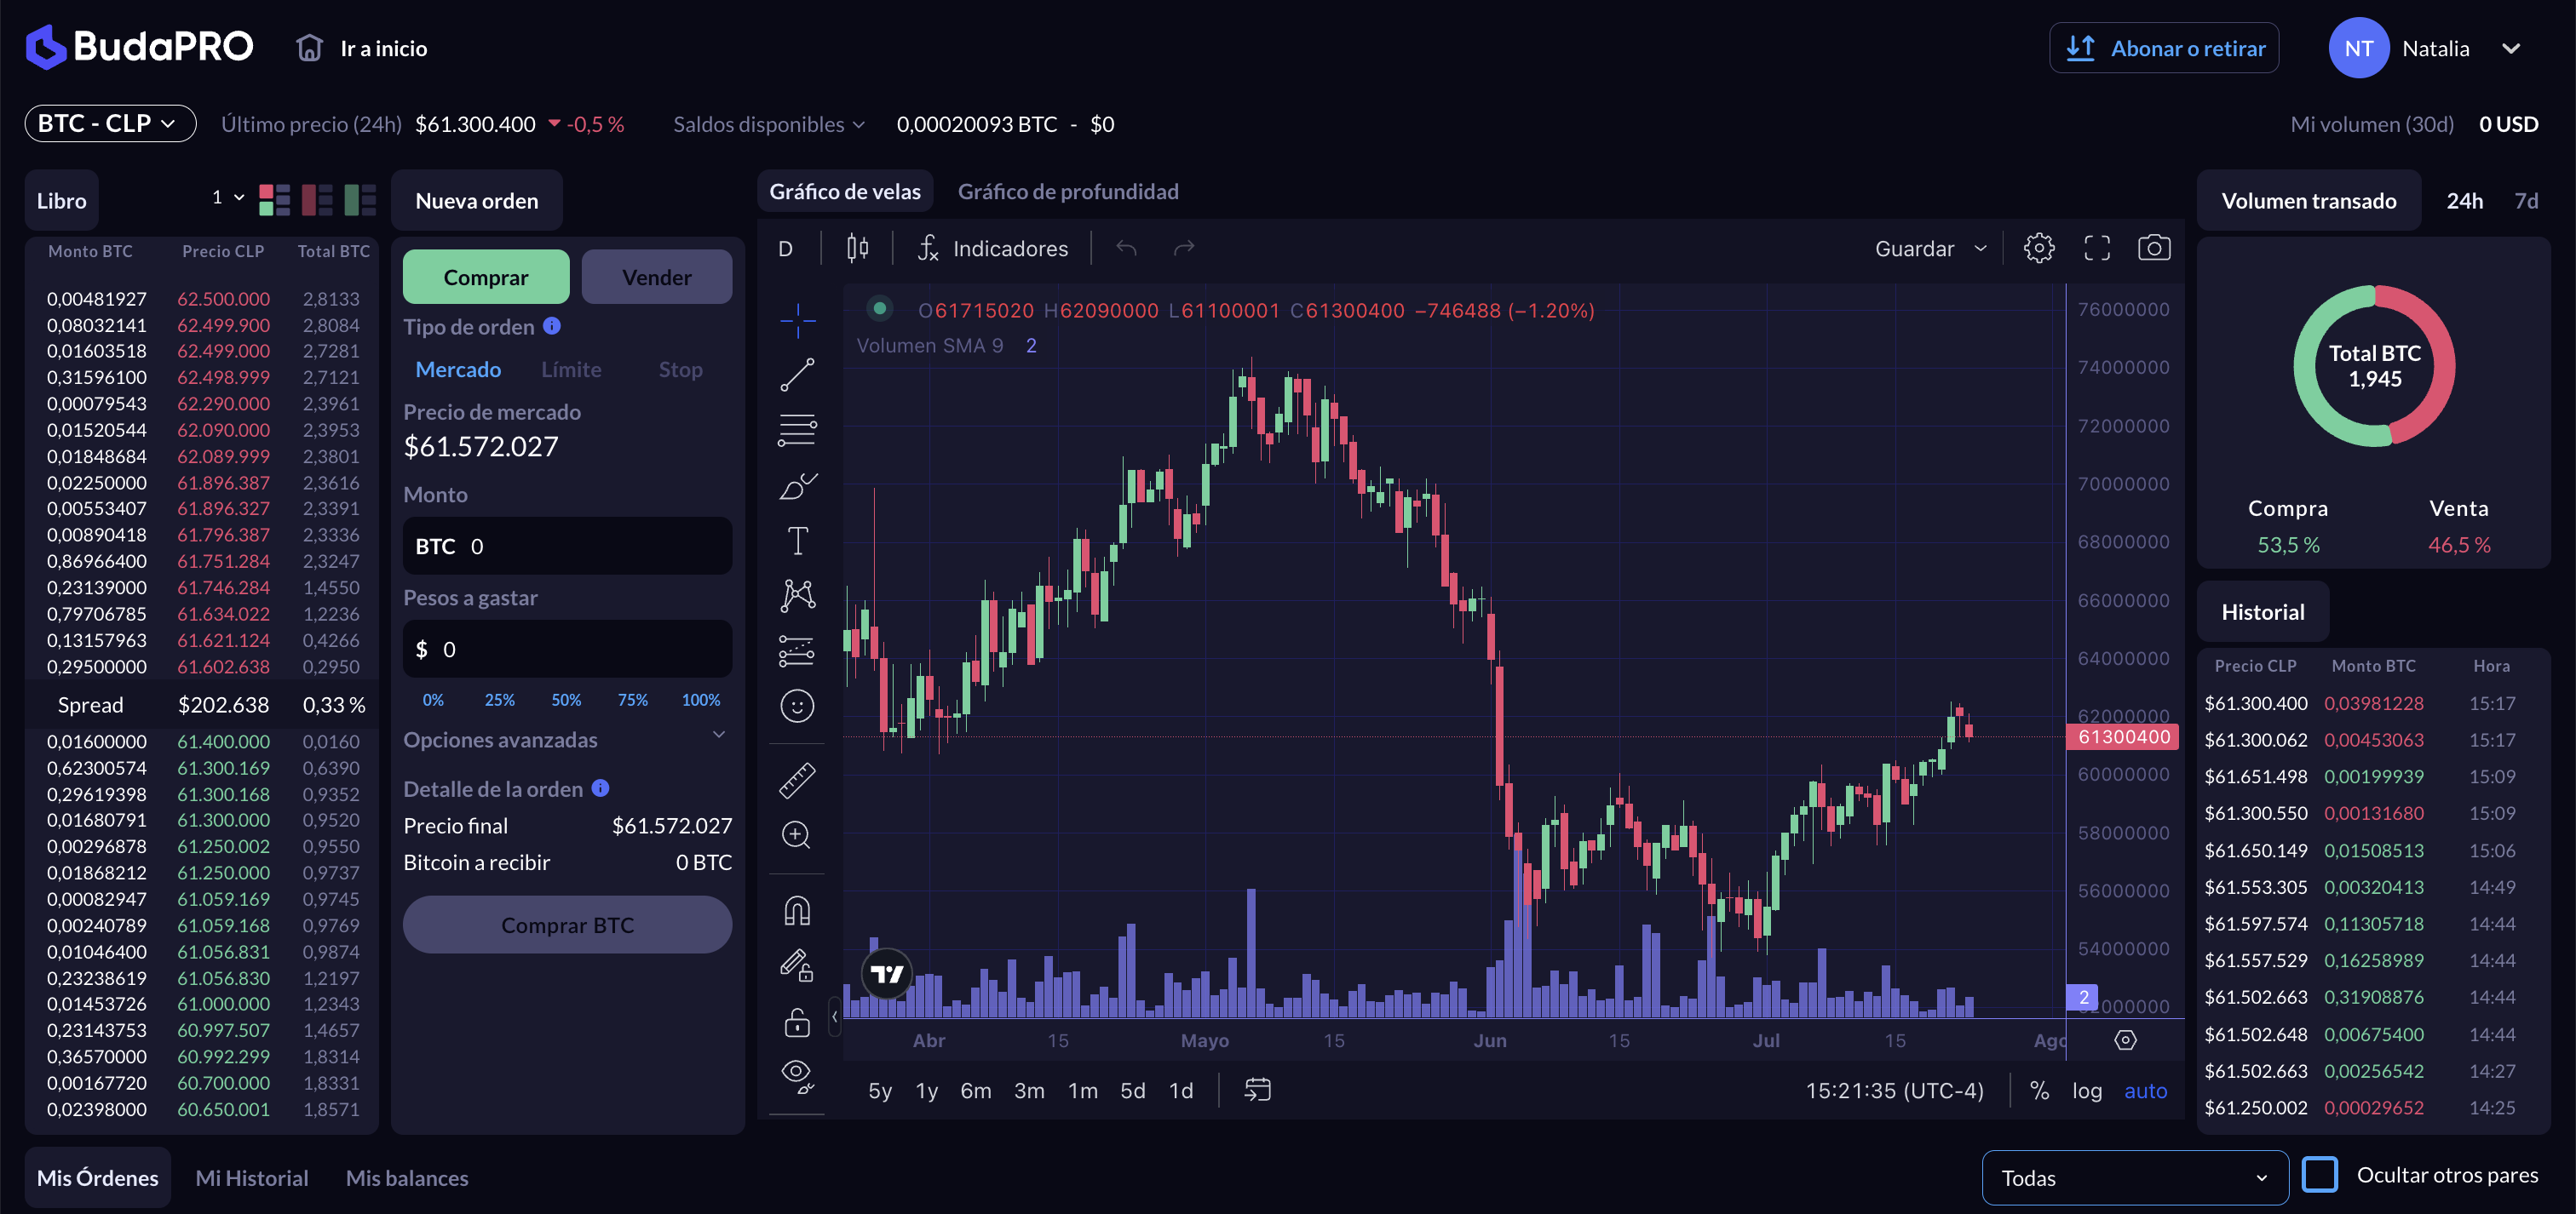This screenshot has width=2576, height=1214.
Task: Open the Indicadores menu
Action: coord(992,248)
